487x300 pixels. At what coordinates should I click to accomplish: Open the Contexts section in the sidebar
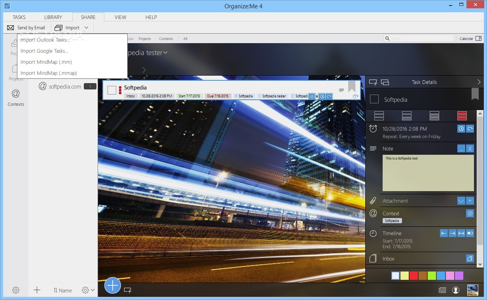(x=16, y=98)
